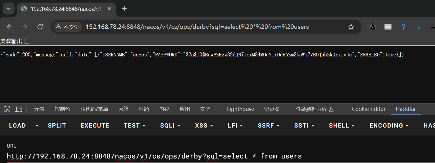Image resolution: width=435 pixels, height=163 pixels.
Task: Switch to the 应用 DevTools tab
Action: coord(185,109)
